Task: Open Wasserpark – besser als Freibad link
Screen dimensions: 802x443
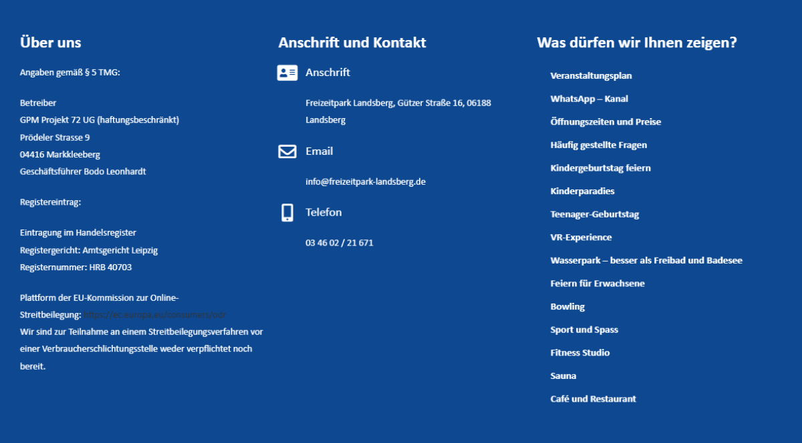Action: point(646,260)
